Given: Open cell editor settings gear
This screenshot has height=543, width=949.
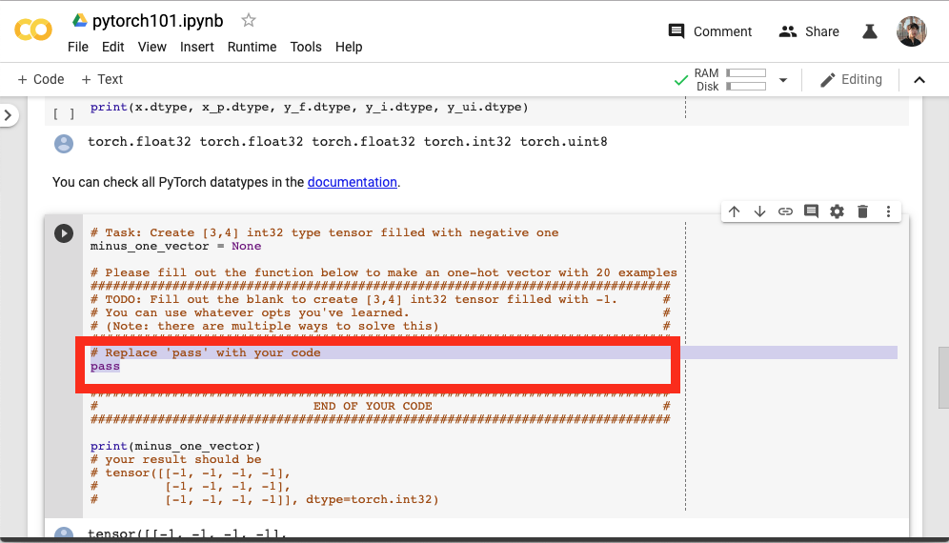Looking at the screenshot, I should [x=837, y=211].
